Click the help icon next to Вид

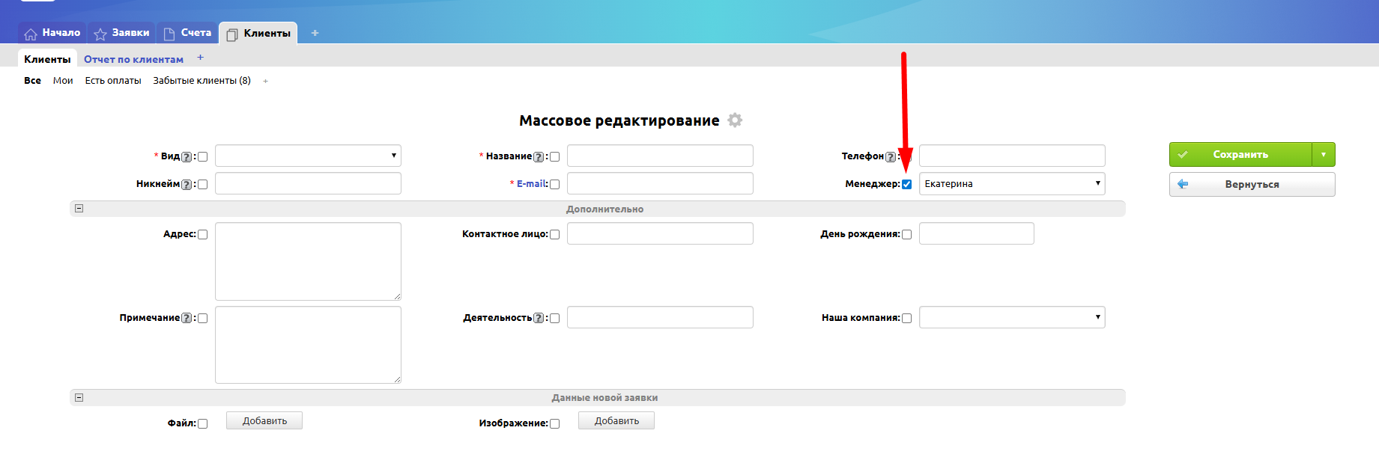(x=187, y=157)
